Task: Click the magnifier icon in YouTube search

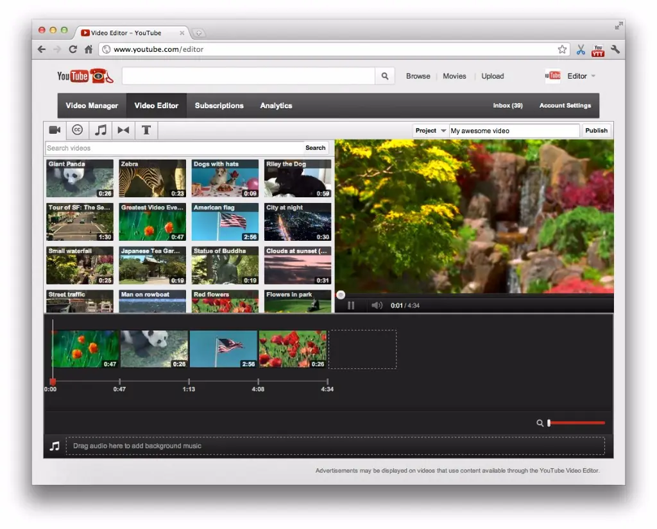Action: click(x=384, y=76)
